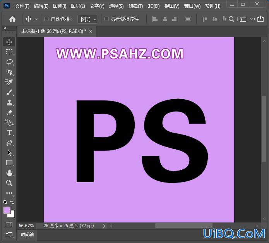Screen dimensions: 269x243
Task: Align left edges of layers
Action: coord(155,19)
